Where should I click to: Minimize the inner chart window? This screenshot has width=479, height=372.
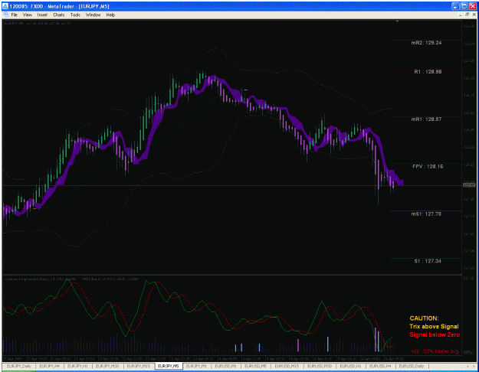tap(461, 15)
